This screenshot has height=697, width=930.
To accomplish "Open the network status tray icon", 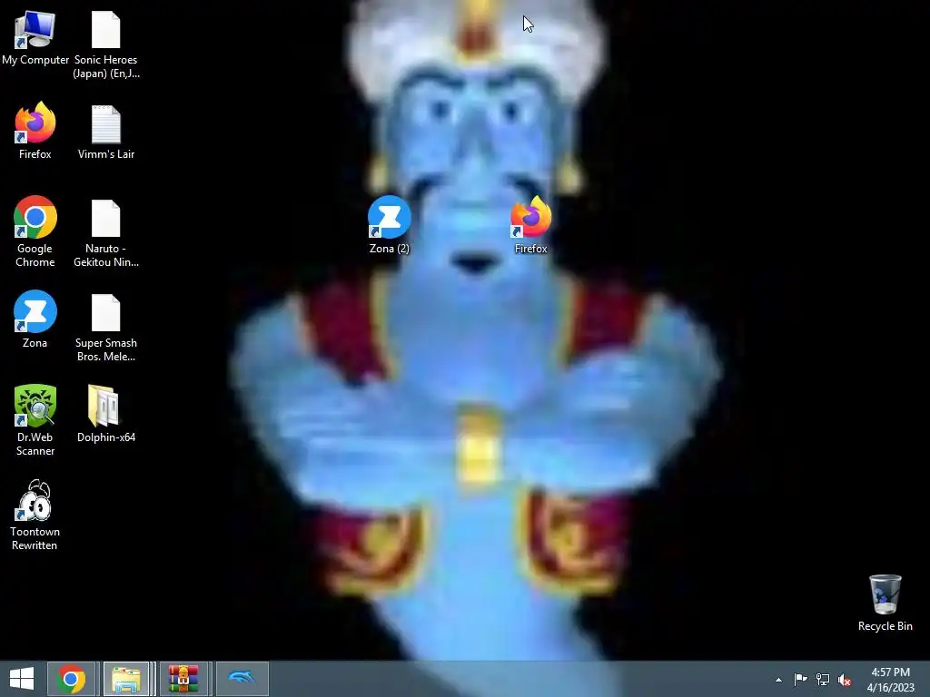I will (823, 679).
